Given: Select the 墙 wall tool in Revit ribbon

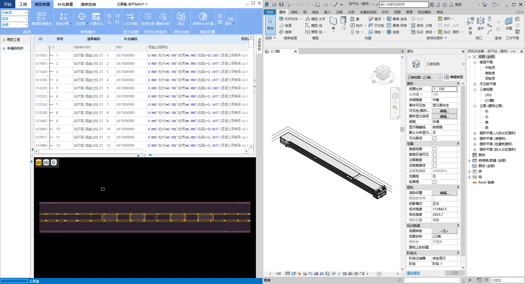Looking at the screenshot, I should 333,21.
